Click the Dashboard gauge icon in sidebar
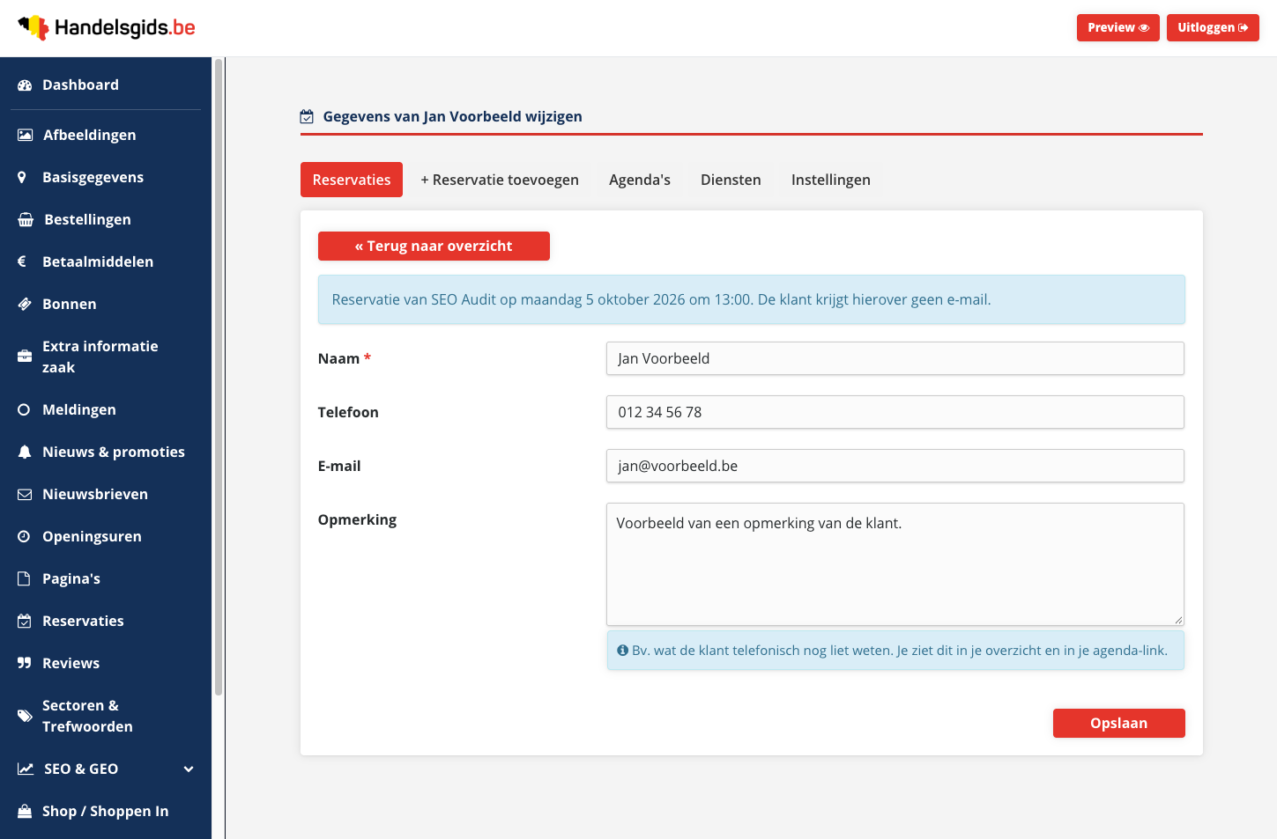 pos(25,85)
